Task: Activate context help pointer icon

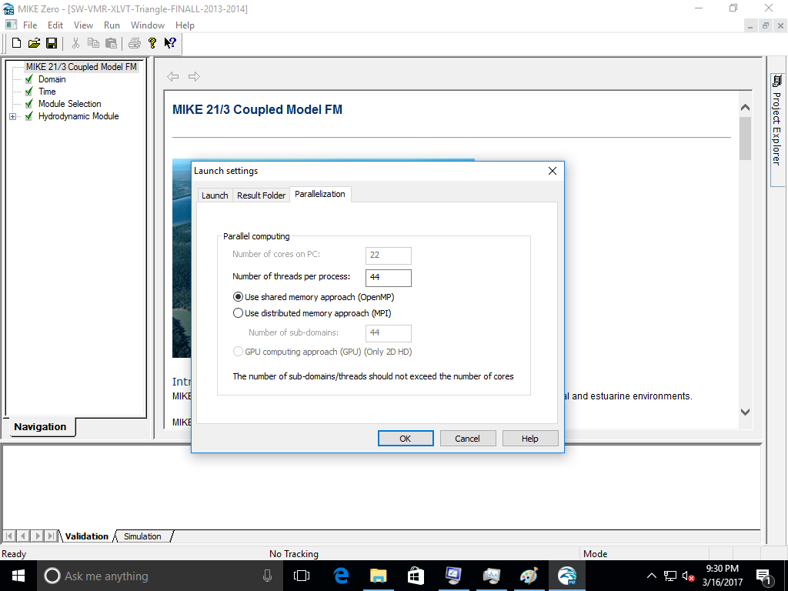Action: click(170, 43)
